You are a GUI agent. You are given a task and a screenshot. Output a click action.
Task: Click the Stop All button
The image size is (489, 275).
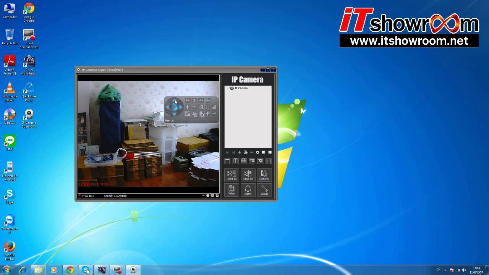248,175
